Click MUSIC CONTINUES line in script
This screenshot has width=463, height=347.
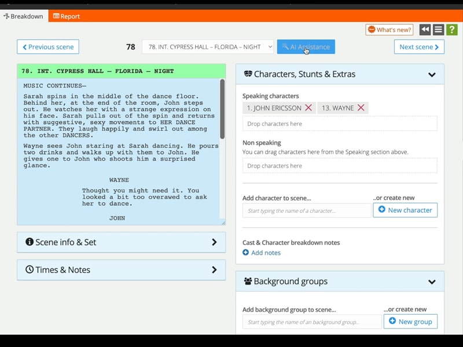(55, 86)
